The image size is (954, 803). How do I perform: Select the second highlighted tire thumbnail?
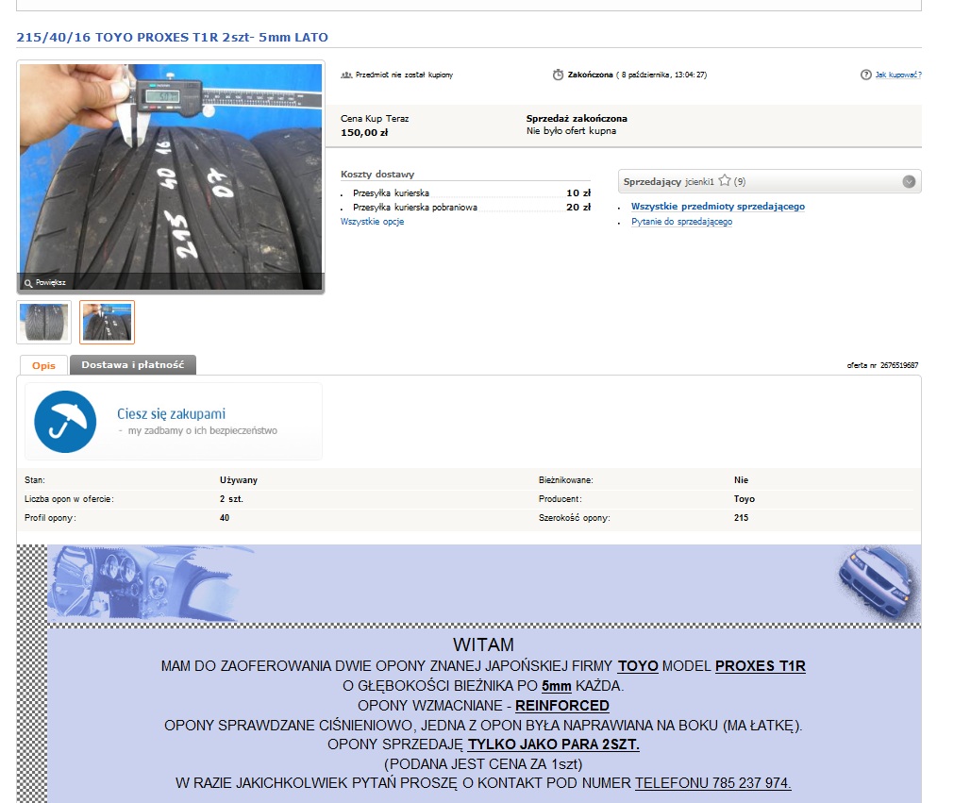107,322
